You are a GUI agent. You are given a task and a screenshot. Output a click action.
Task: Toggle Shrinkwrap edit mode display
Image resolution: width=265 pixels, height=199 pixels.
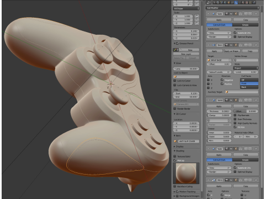[236, 45]
